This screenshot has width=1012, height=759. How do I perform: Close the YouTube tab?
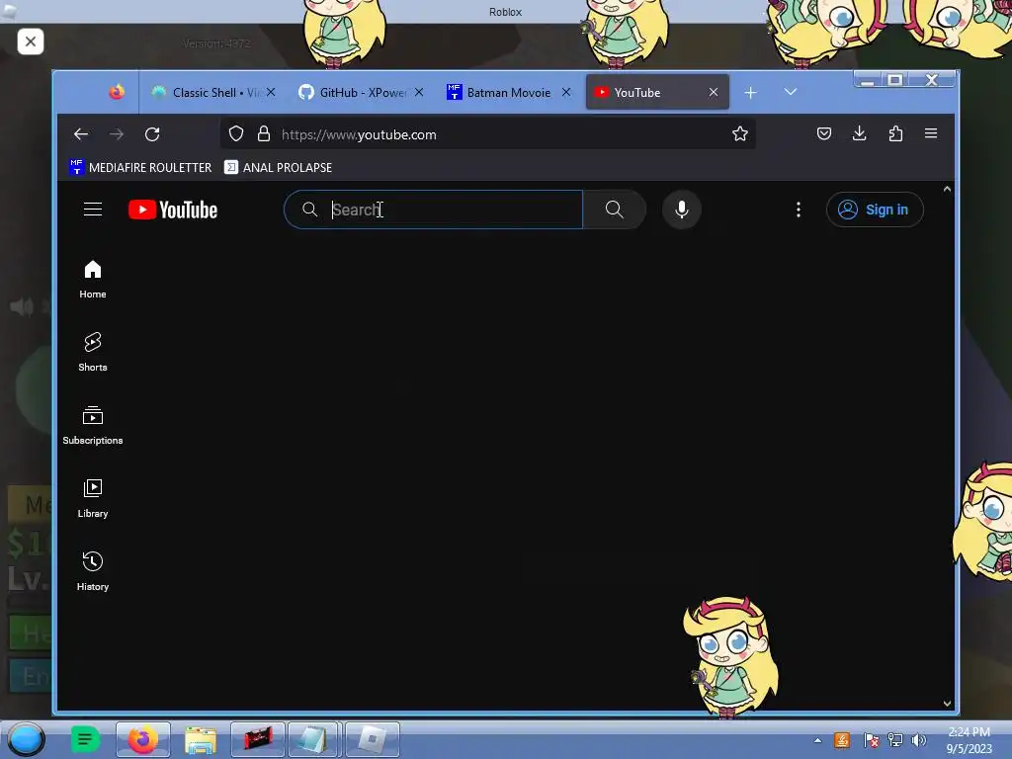[x=714, y=92]
